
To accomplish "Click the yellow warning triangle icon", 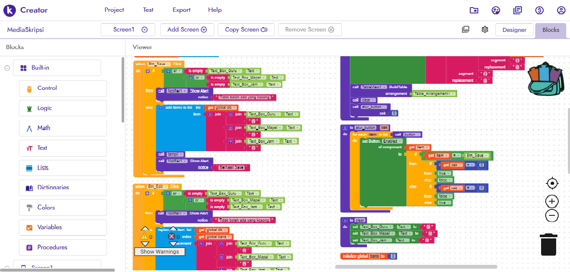I will coord(144,237).
